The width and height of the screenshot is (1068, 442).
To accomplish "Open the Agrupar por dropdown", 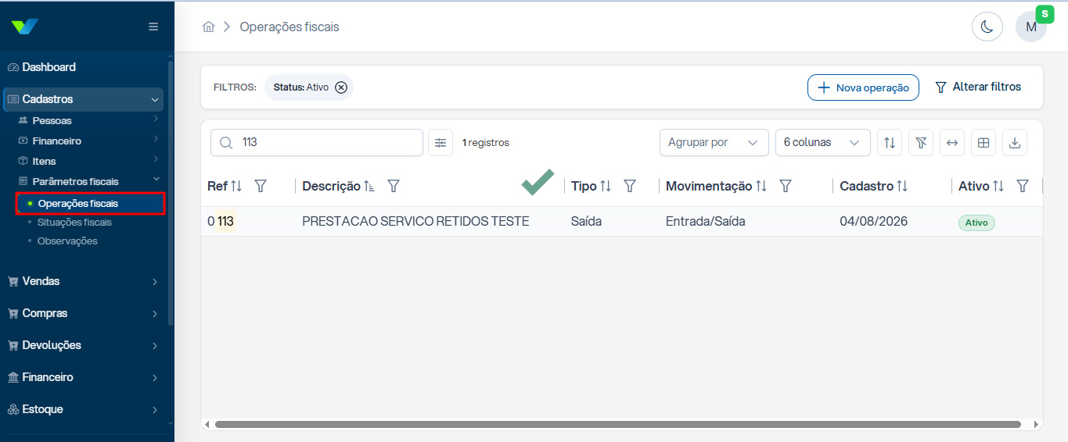I will pos(714,142).
